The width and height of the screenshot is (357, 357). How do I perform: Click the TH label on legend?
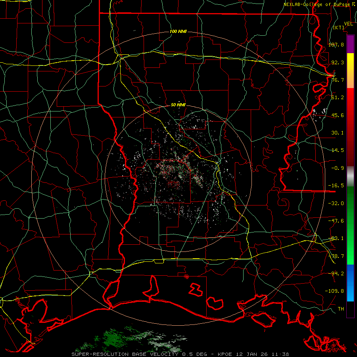[341, 309]
